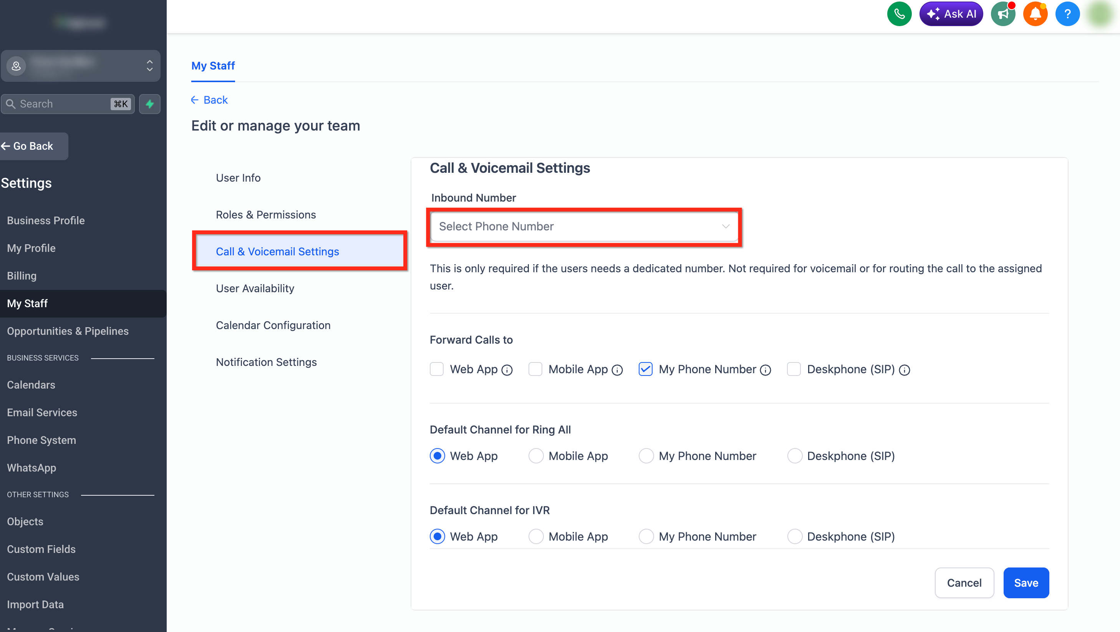
Task: Open the blue help question mark icon
Action: point(1067,14)
